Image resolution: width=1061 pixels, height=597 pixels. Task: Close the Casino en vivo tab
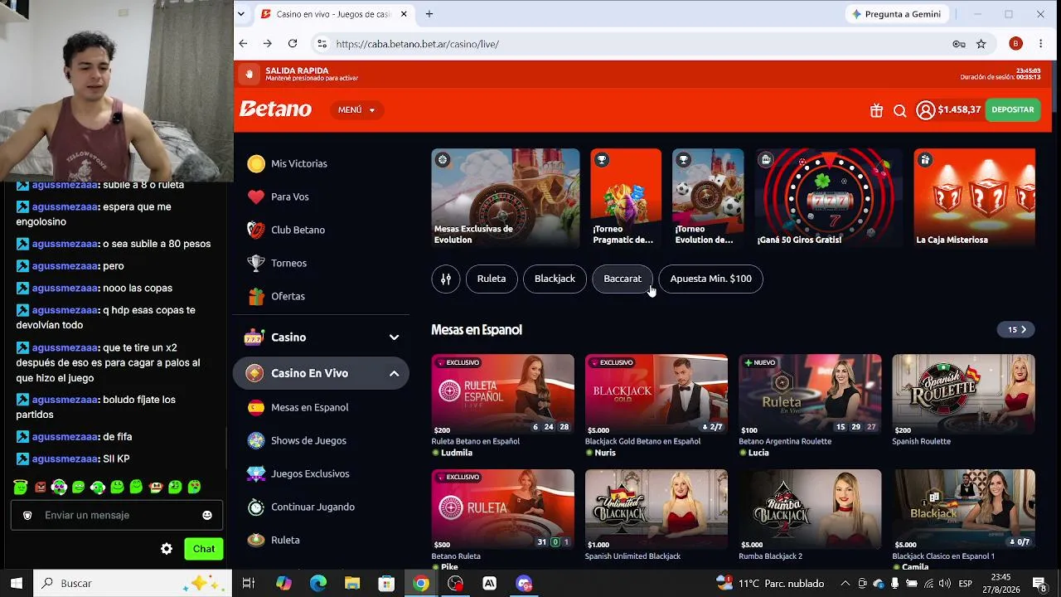[404, 14]
